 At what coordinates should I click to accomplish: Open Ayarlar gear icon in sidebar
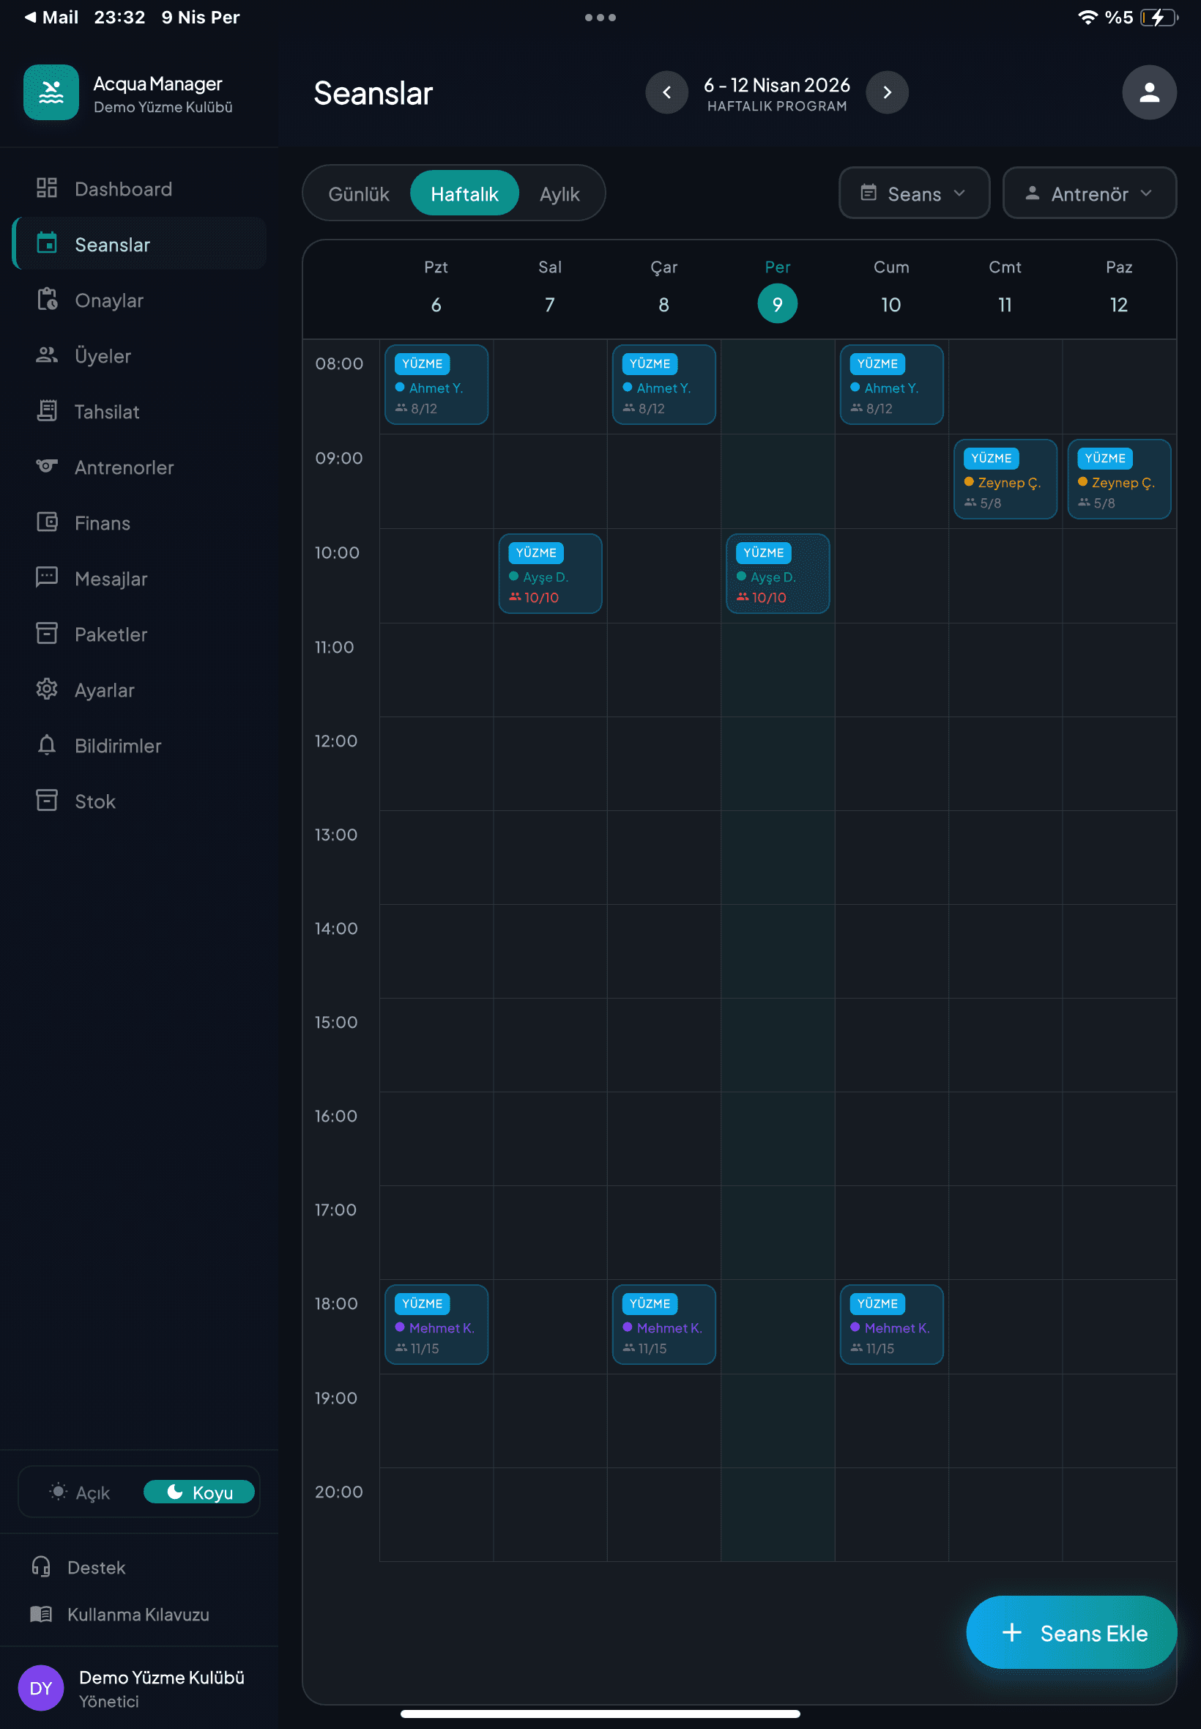click(x=47, y=689)
